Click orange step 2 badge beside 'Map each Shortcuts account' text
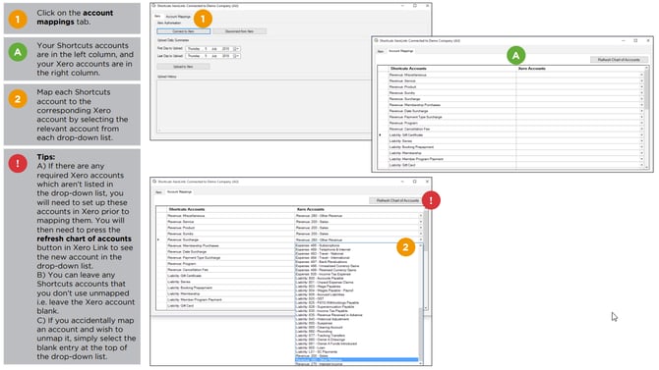 click(18, 99)
